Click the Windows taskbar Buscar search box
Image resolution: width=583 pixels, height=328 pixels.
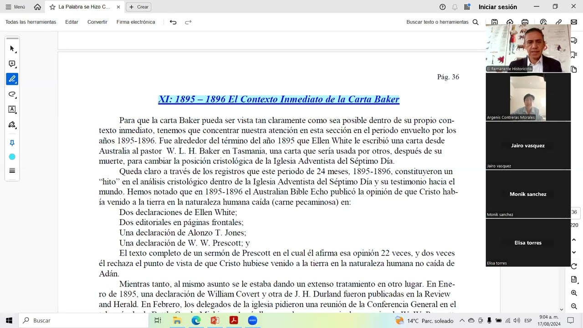point(83,320)
